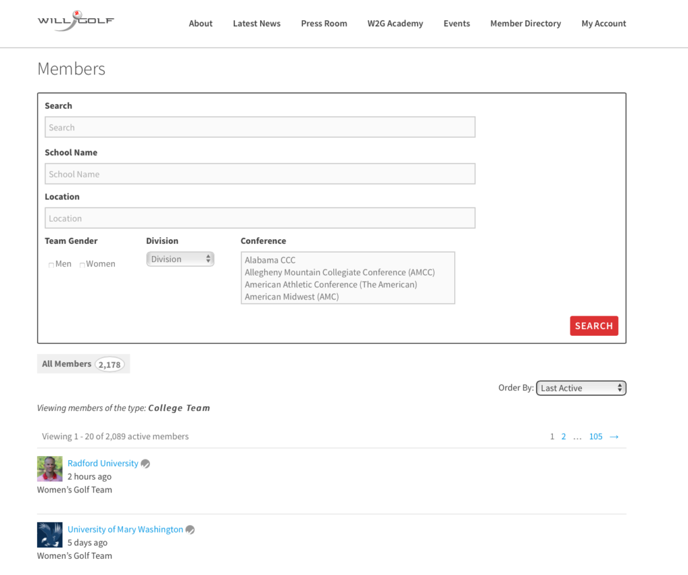The width and height of the screenshot is (688, 575).
Task: Go to next page using the arrow
Action: (614, 437)
